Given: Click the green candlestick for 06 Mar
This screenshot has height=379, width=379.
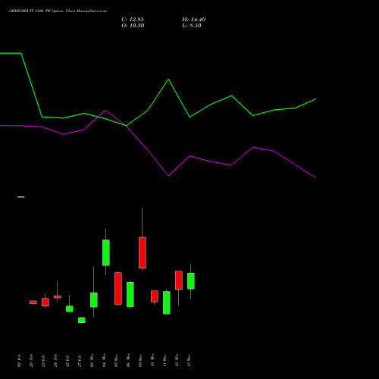Looking at the screenshot, I should [130, 295].
